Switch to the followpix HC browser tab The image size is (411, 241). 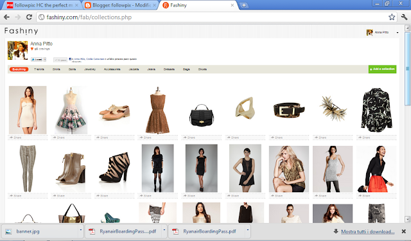(42, 5)
